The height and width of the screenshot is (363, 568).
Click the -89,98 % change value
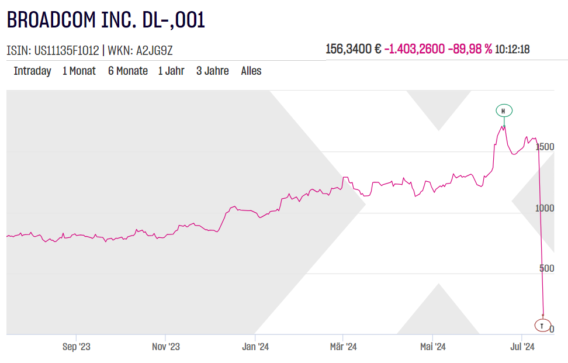(469, 49)
